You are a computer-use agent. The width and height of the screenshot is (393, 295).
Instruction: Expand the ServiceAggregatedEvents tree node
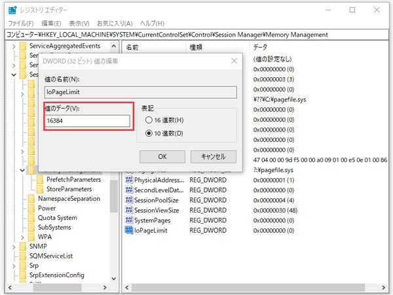pos(14,46)
